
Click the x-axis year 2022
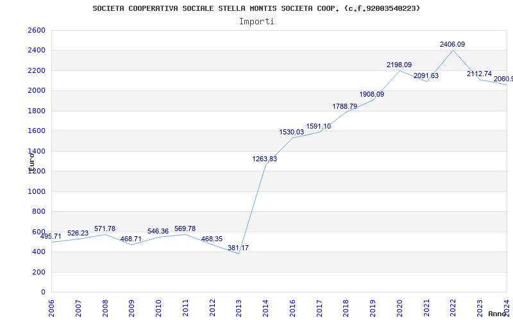point(453,308)
